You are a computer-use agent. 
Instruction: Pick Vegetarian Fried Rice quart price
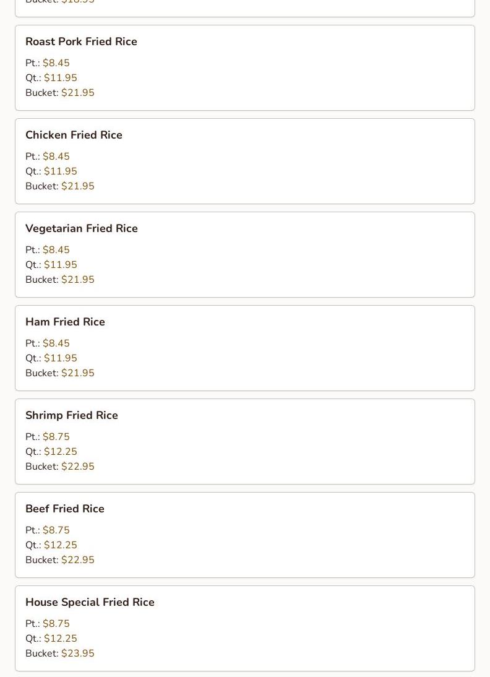click(60, 265)
